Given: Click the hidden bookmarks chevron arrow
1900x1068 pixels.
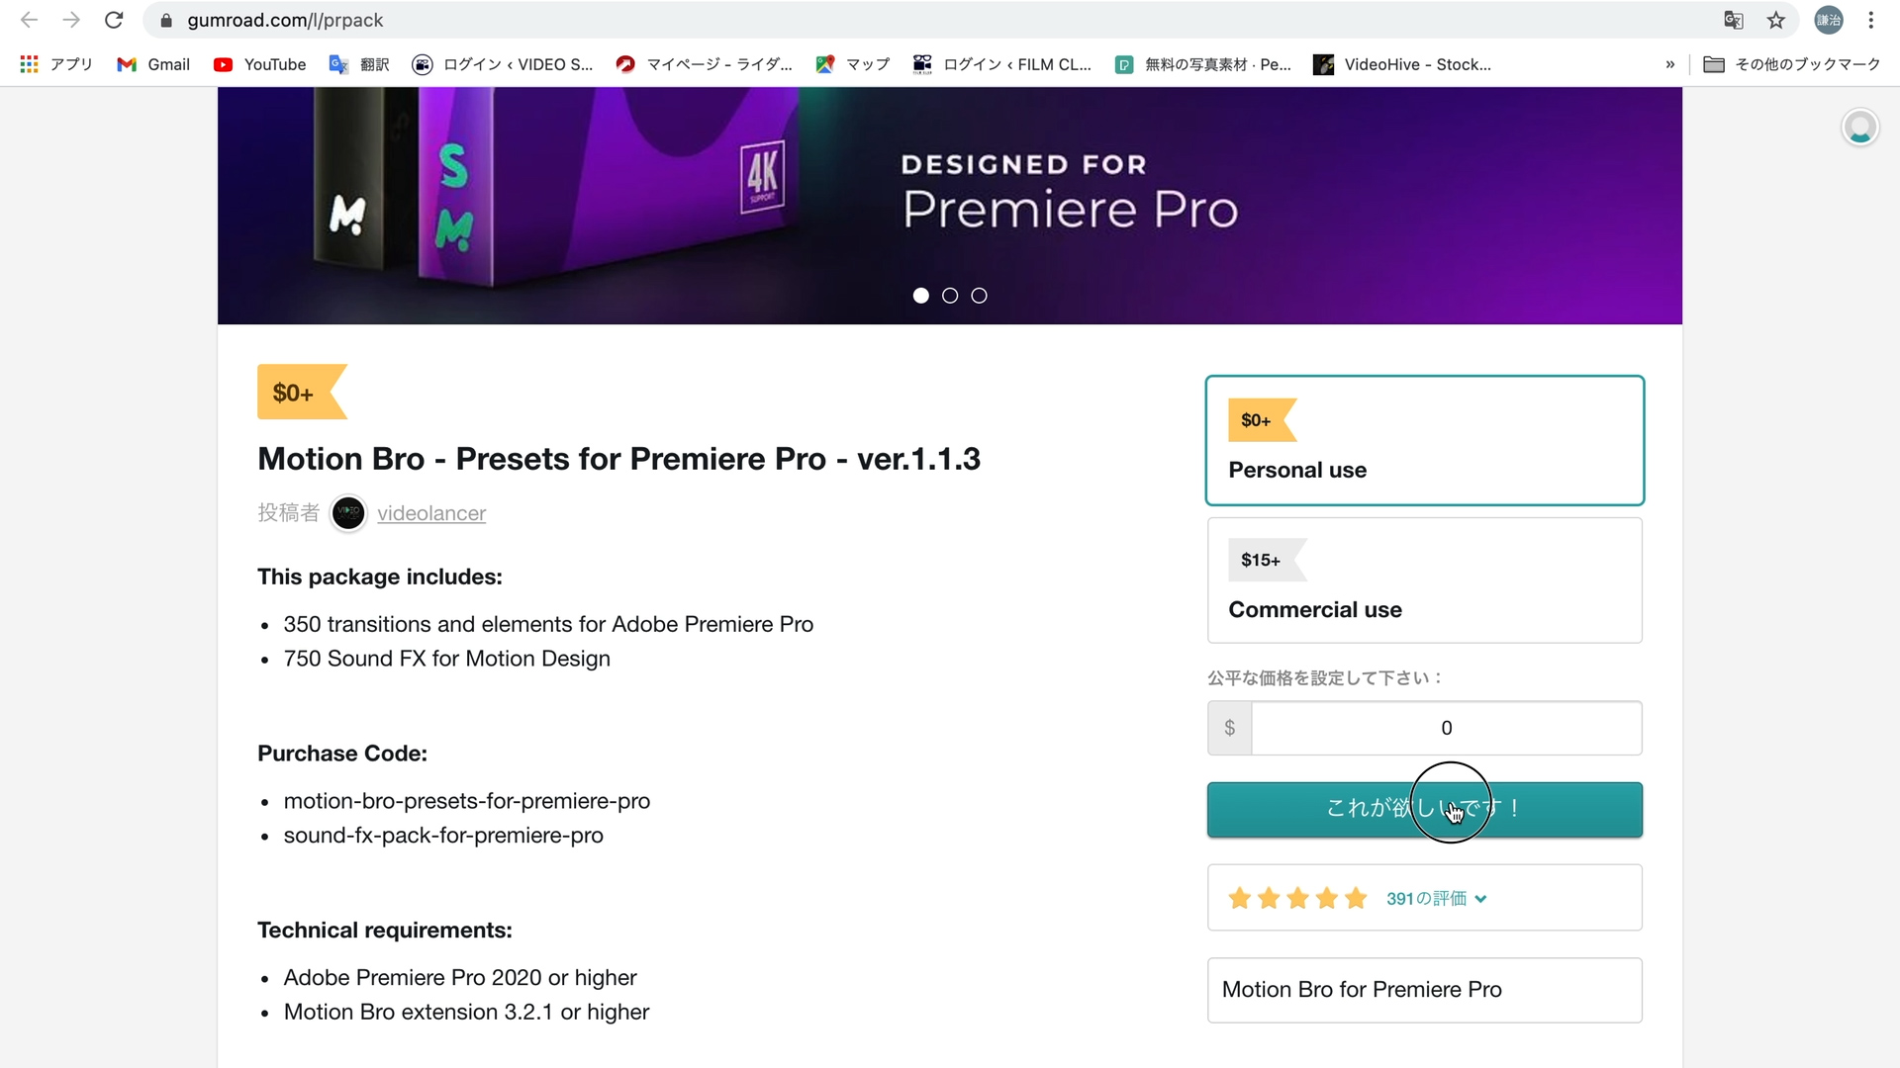Looking at the screenshot, I should [x=1670, y=64].
